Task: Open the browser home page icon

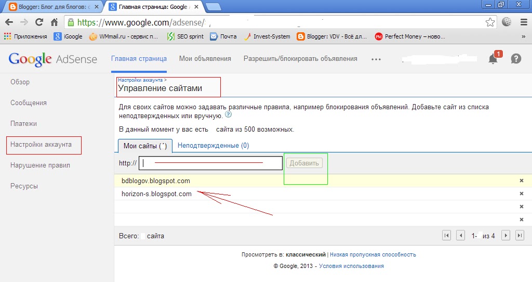Action: pos(54,22)
